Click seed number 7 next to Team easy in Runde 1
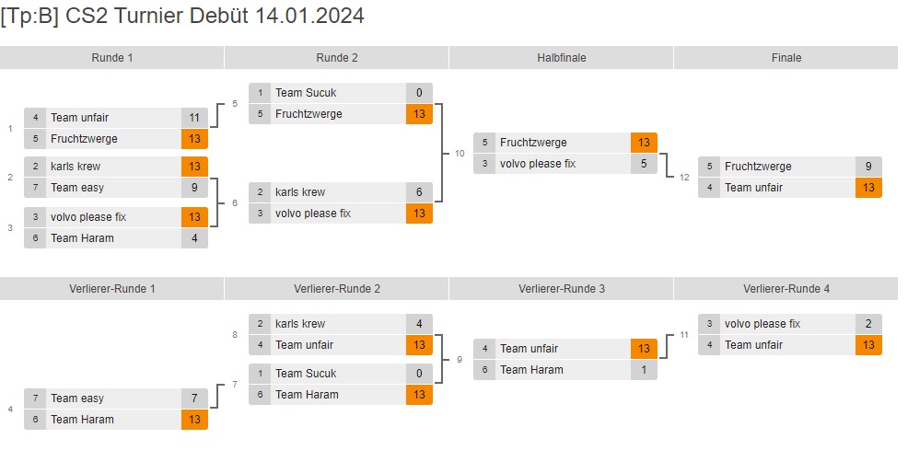The height and width of the screenshot is (462, 908). [x=35, y=188]
